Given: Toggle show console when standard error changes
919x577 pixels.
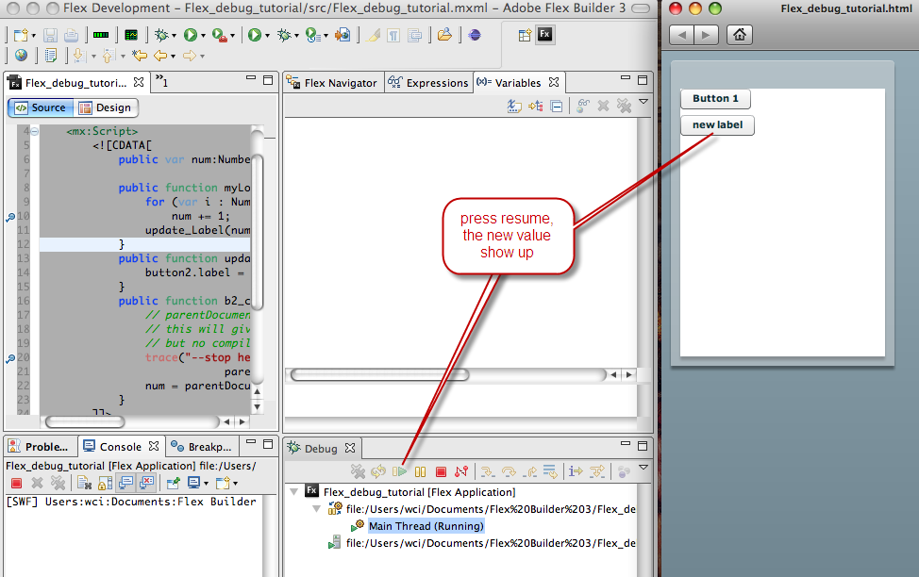Looking at the screenshot, I should click(x=146, y=483).
